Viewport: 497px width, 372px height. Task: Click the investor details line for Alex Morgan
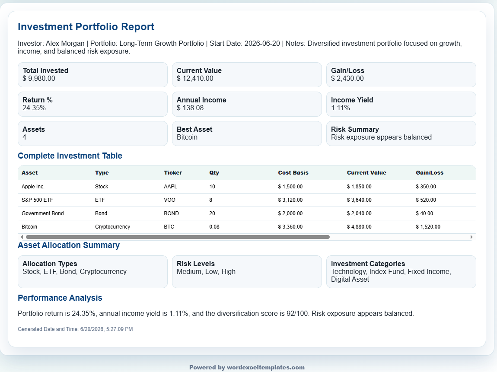pyautogui.click(x=240, y=47)
